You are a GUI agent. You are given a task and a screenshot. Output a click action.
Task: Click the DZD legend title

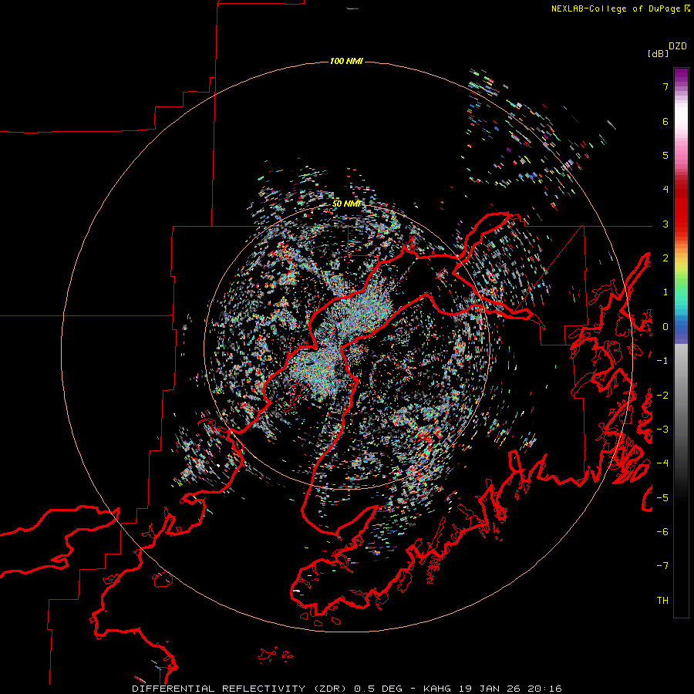678,46
